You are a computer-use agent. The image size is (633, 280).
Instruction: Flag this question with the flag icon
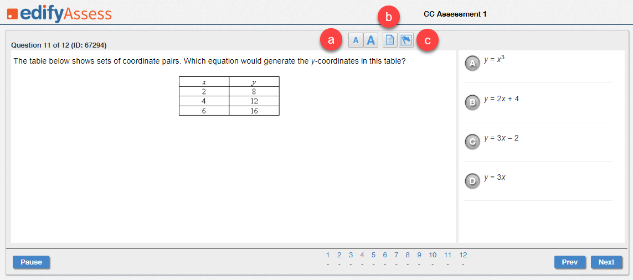click(x=406, y=40)
